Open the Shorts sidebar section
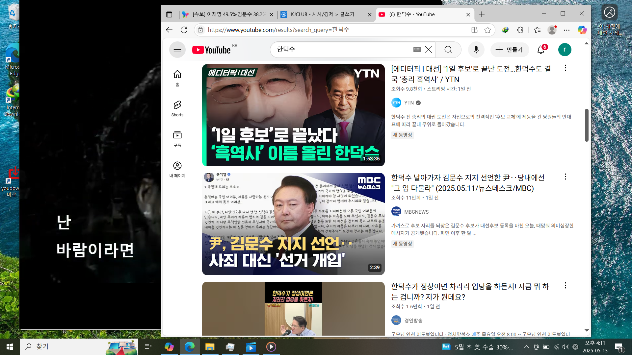Viewport: 632px width, 355px height. (177, 108)
